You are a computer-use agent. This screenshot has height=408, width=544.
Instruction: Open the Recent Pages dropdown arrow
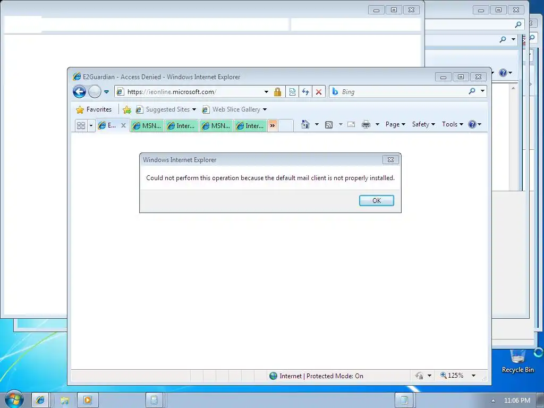106,92
